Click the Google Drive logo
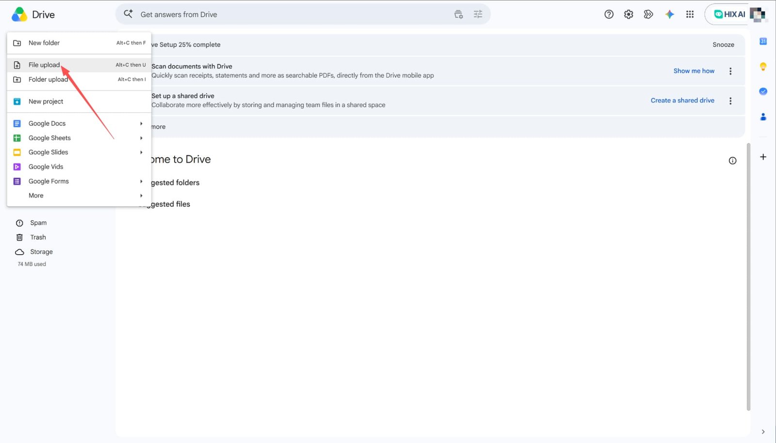Image resolution: width=776 pixels, height=443 pixels. click(x=19, y=15)
